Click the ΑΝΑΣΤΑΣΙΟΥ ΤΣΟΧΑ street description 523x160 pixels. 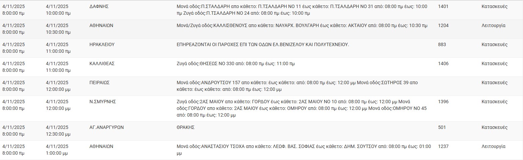click(x=304, y=150)
